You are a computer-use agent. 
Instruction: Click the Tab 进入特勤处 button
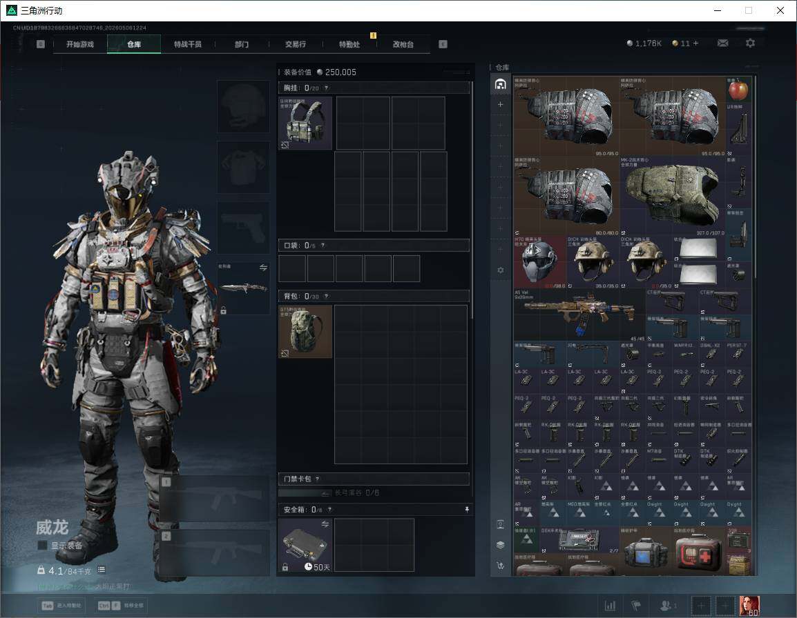click(x=61, y=606)
